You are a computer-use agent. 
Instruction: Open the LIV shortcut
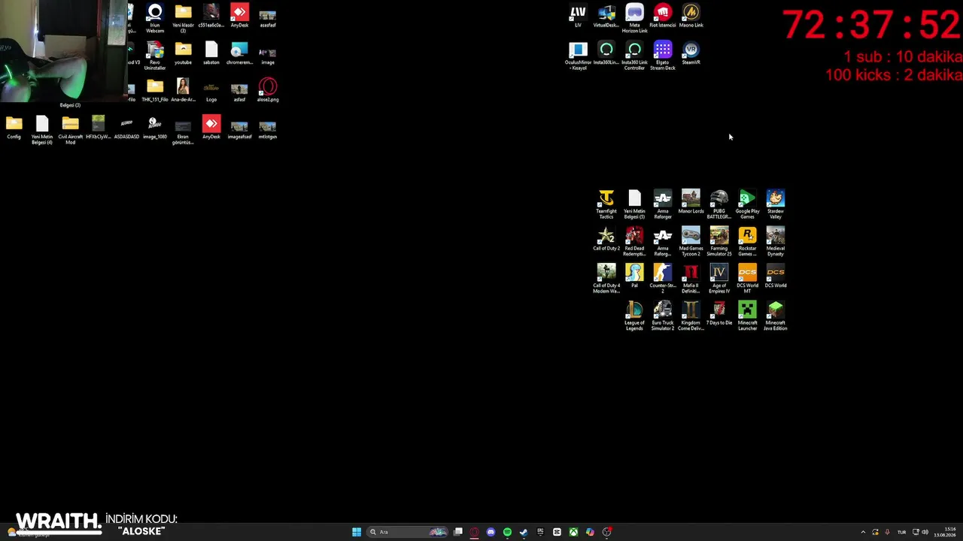tap(578, 16)
